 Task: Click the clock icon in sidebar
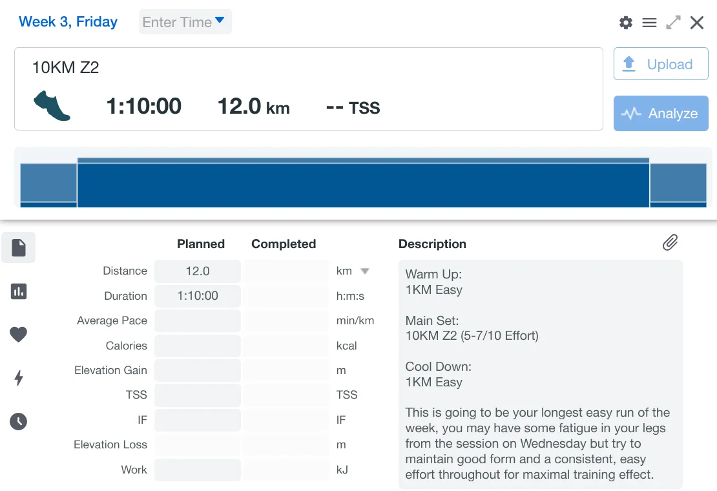(19, 422)
